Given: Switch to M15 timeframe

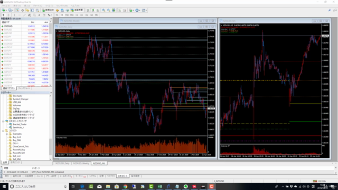Looking at the screenshot, I should 67,15.
